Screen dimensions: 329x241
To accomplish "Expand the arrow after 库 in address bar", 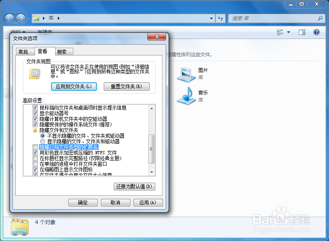I will [x=59, y=18].
